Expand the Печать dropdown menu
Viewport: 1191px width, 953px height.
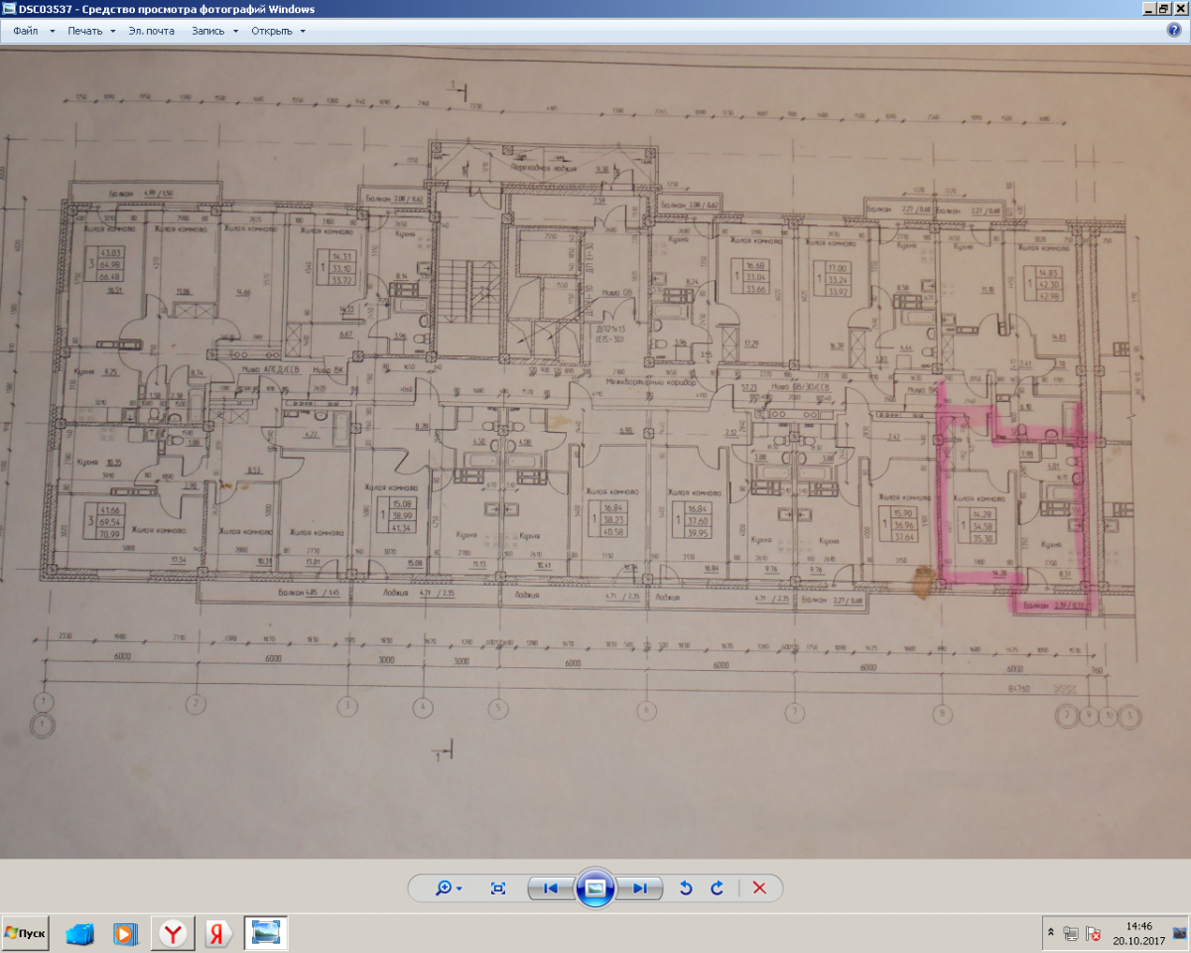(91, 31)
